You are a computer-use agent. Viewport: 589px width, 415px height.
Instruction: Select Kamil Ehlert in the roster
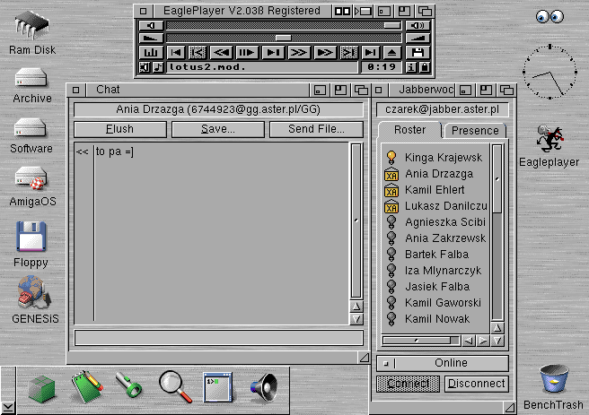tap(435, 190)
